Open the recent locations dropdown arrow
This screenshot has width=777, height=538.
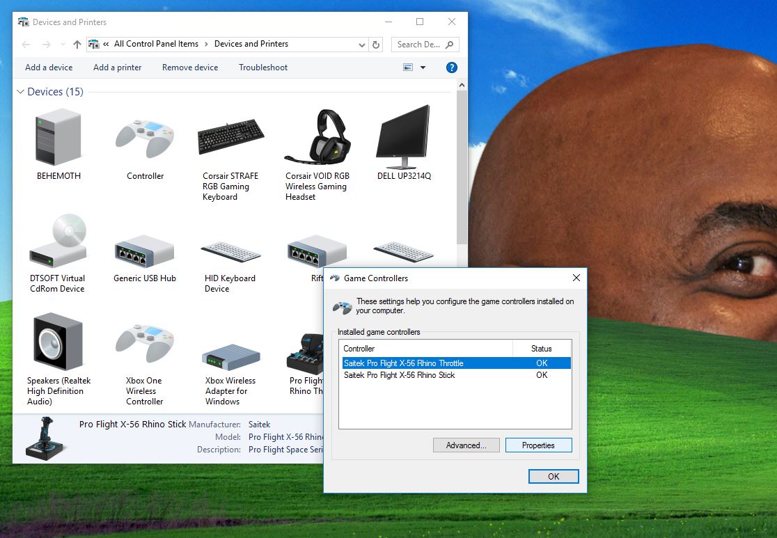tap(63, 45)
